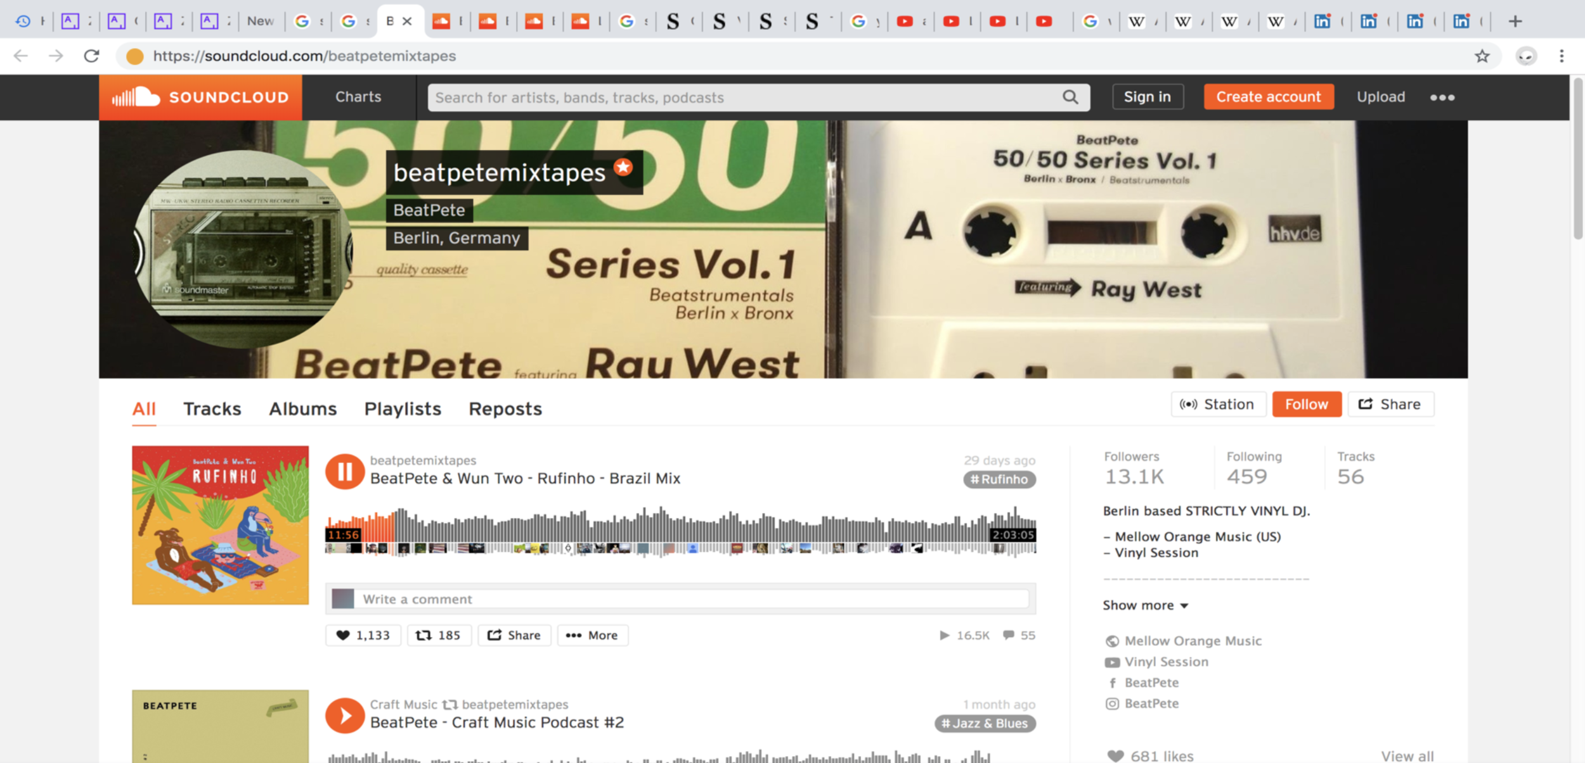Click the SoundCloud logo home link
The height and width of the screenshot is (763, 1585).
[200, 97]
